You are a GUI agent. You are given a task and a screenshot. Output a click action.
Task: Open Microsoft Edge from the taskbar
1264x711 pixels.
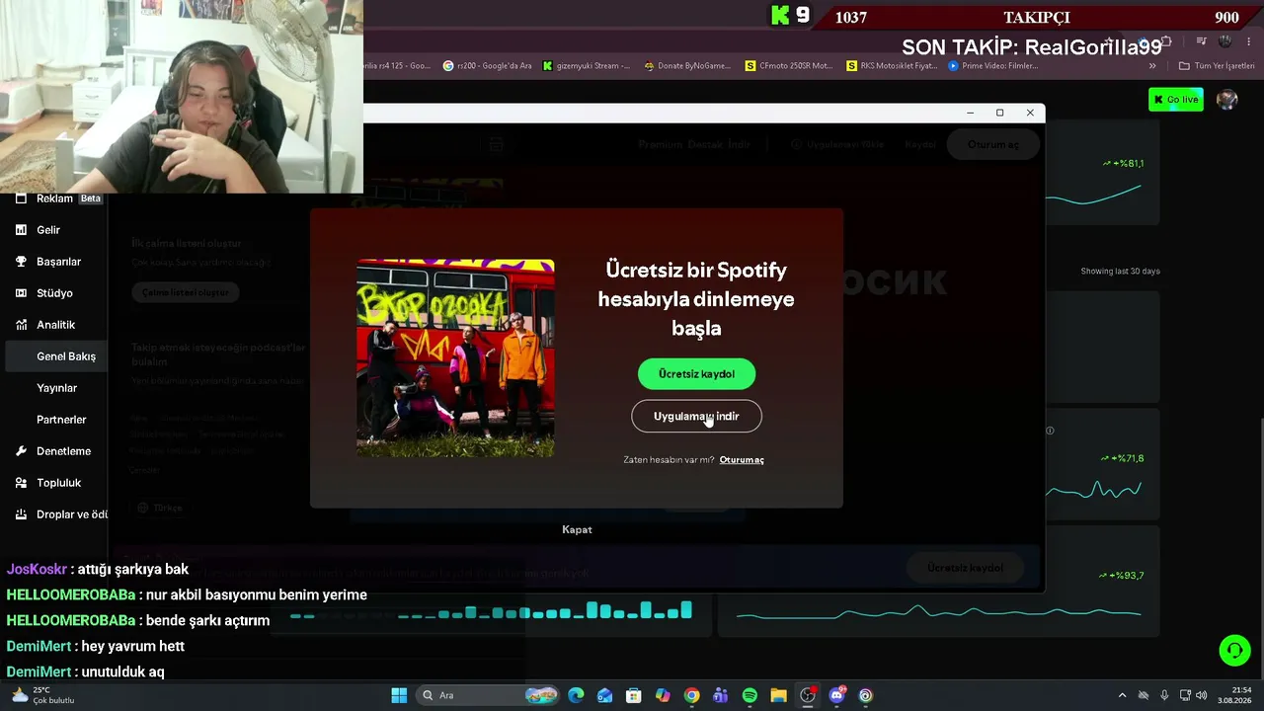576,696
